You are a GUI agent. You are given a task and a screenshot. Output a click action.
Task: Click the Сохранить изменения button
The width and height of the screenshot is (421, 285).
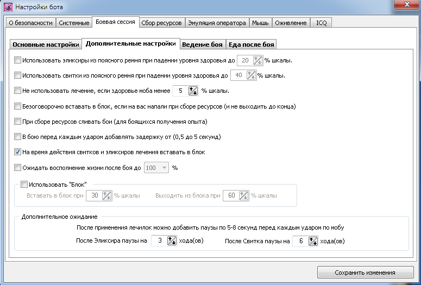click(365, 273)
